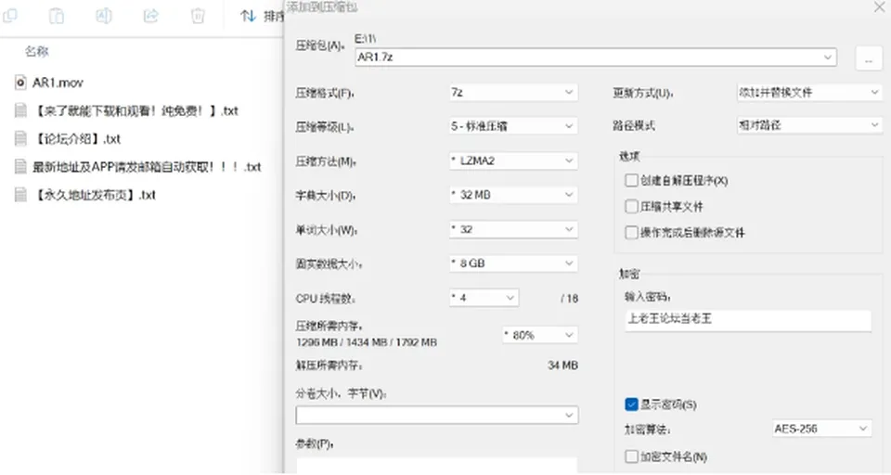The height and width of the screenshot is (475, 891).
Task: Click the password field containing 上老王论坛当老王
Action: click(x=748, y=319)
